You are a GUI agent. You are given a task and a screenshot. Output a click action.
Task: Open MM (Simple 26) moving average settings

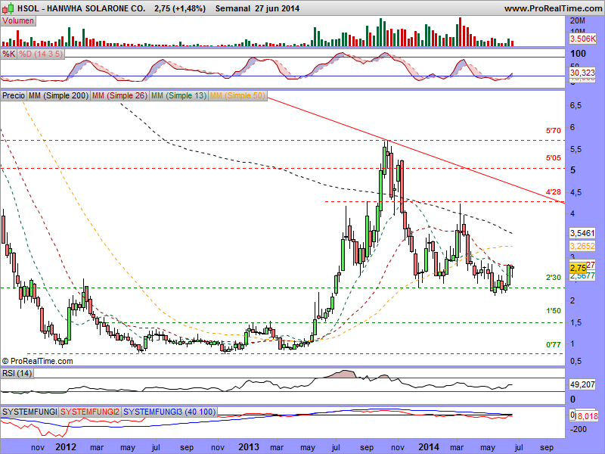(x=119, y=95)
